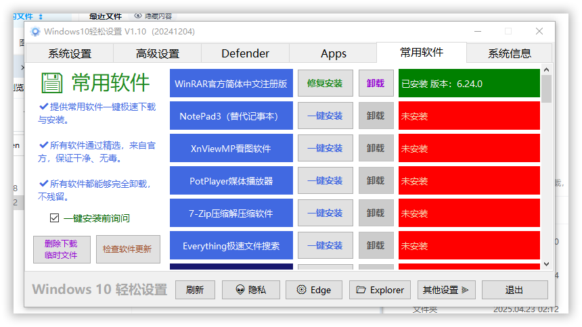Install Everything via 一键安装
This screenshot has width=582, height=327.
(325, 245)
